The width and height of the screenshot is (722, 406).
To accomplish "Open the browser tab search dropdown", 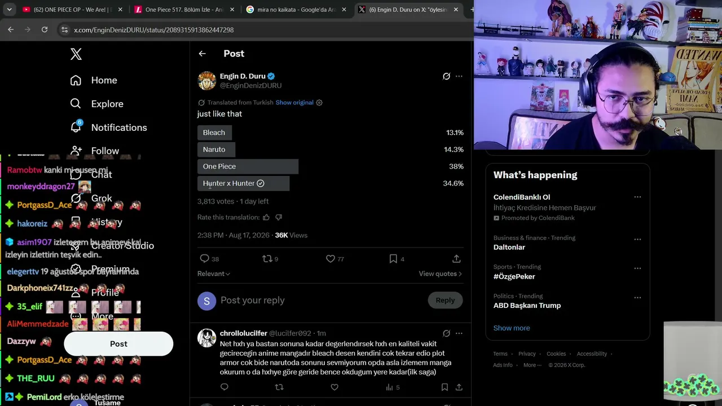I will point(9,10).
